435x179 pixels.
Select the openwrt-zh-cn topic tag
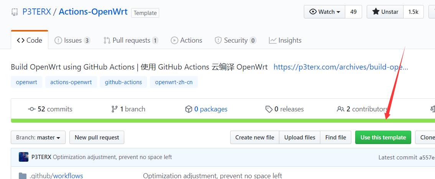pos(174,82)
